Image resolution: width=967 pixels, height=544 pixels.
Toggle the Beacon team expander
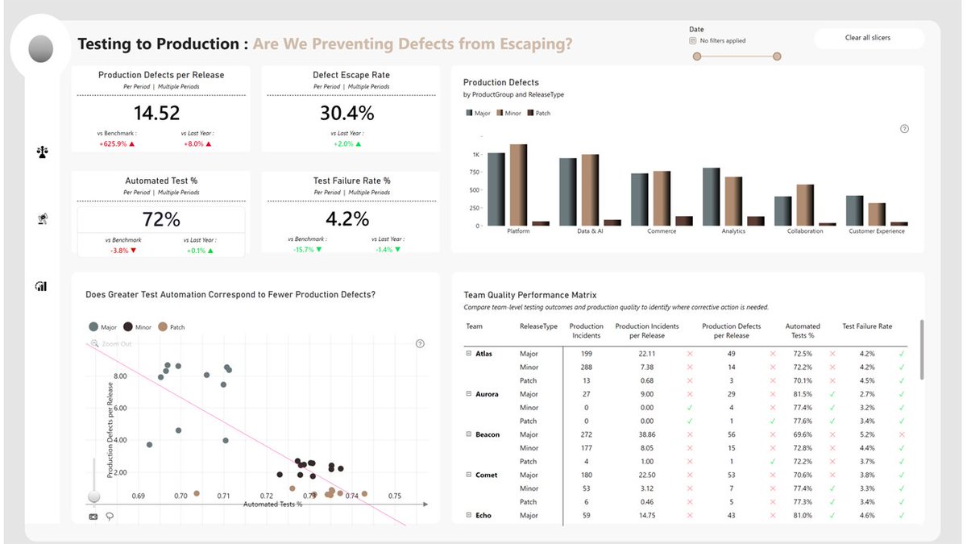point(469,434)
